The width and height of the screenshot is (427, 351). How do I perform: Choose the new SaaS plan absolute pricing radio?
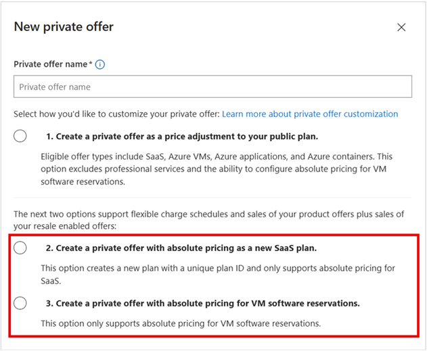coord(20,248)
